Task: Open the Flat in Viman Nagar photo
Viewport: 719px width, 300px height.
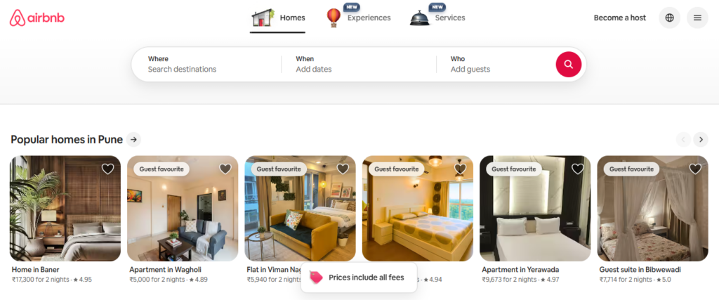Action: [300, 208]
